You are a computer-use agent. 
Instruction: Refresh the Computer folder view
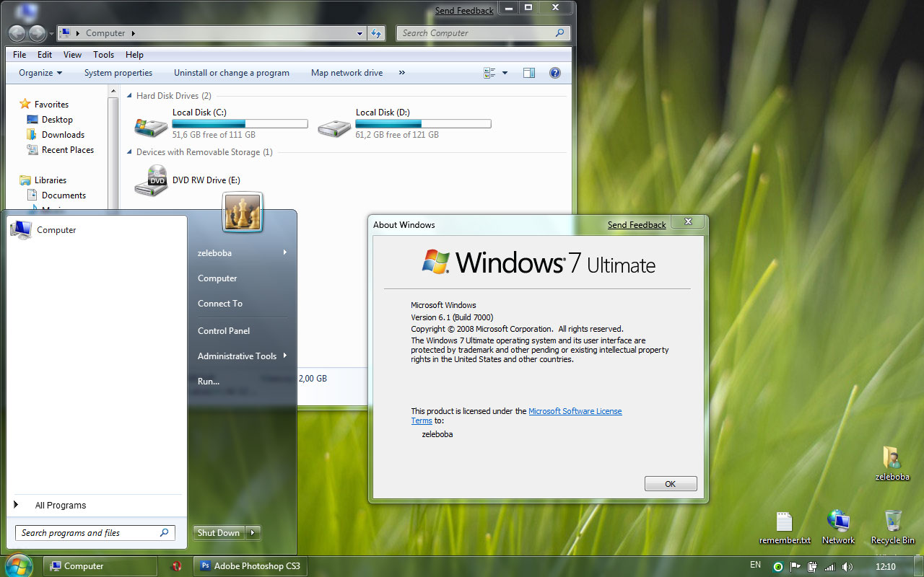tap(376, 33)
